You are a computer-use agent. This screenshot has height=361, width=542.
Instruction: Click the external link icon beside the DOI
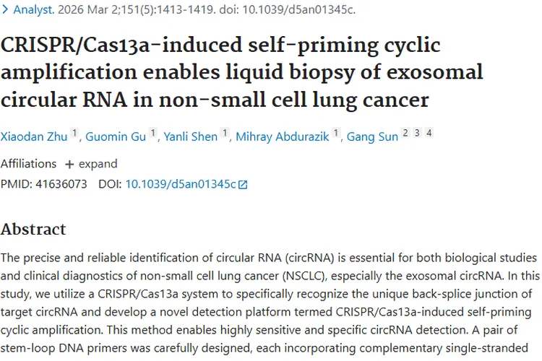click(x=243, y=185)
